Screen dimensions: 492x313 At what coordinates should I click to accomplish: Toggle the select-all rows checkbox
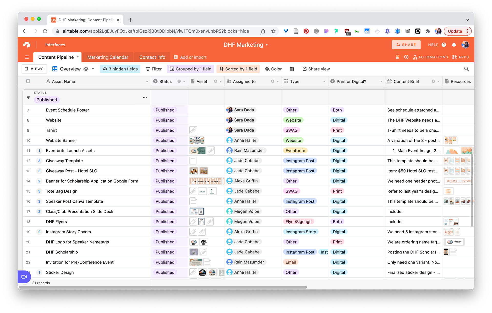point(28,81)
